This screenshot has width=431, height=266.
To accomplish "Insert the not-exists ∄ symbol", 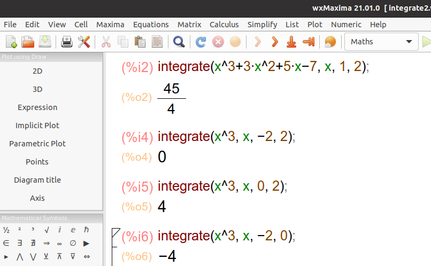I will [x=33, y=243].
